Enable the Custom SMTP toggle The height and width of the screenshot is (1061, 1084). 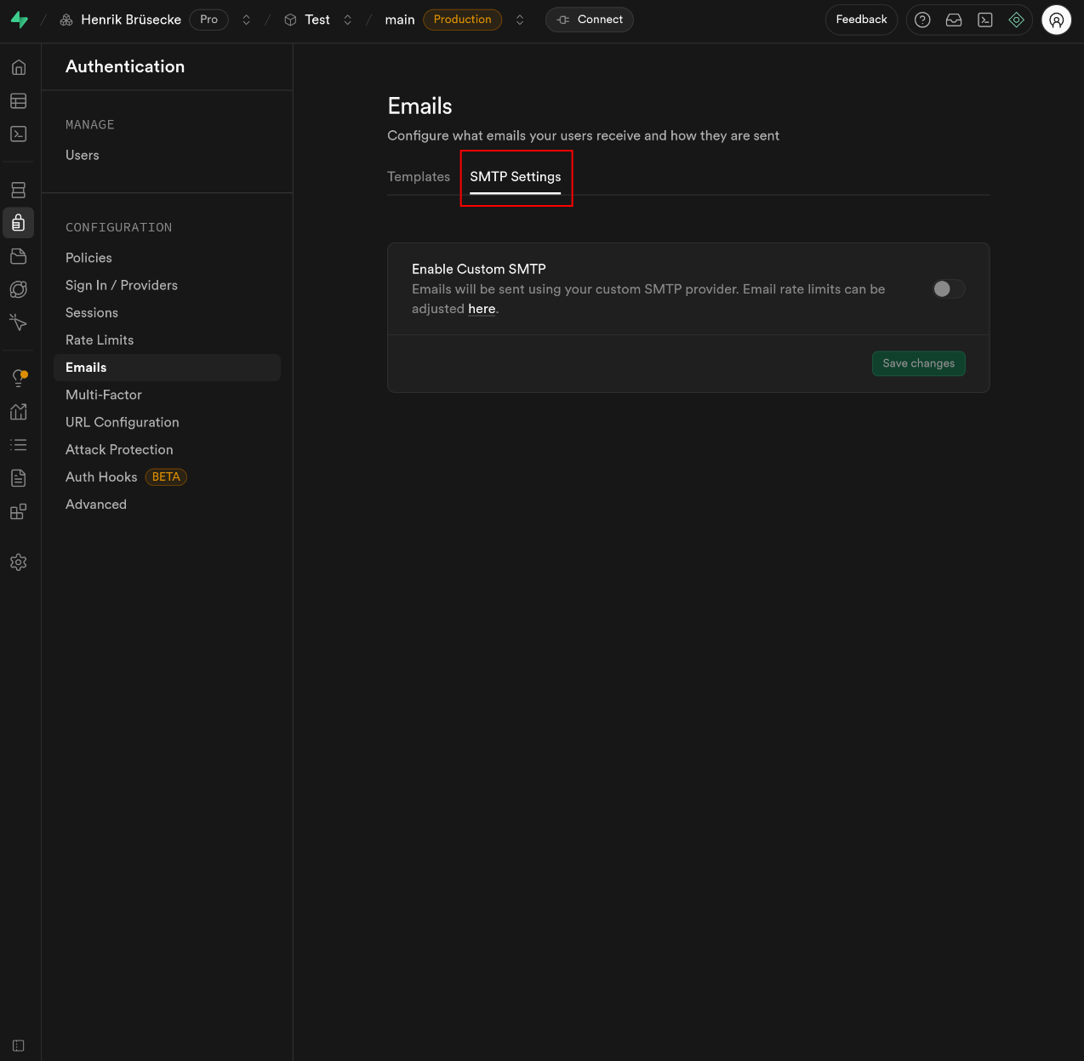pyautogui.click(x=948, y=289)
